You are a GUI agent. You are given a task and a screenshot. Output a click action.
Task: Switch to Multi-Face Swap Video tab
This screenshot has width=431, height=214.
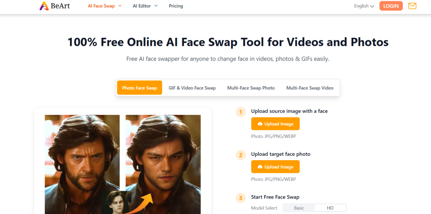tap(310, 88)
